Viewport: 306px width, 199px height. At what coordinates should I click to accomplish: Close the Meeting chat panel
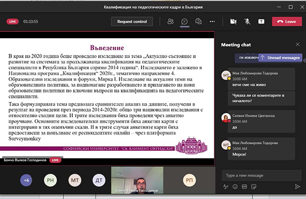click(x=297, y=45)
